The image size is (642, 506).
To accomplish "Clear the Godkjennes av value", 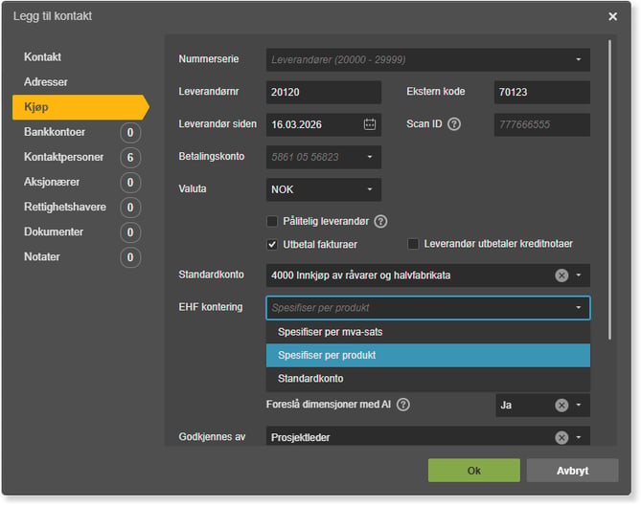I will pyautogui.click(x=562, y=438).
